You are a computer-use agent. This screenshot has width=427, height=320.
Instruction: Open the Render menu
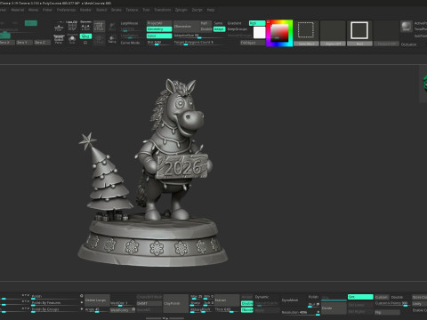85,10
